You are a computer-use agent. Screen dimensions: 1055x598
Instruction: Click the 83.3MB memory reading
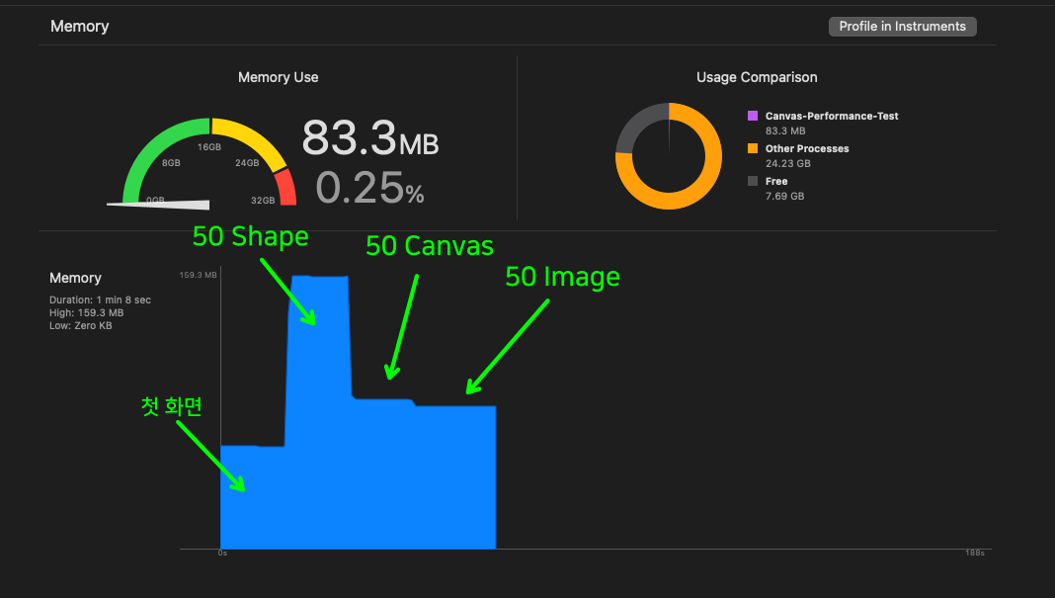click(370, 138)
